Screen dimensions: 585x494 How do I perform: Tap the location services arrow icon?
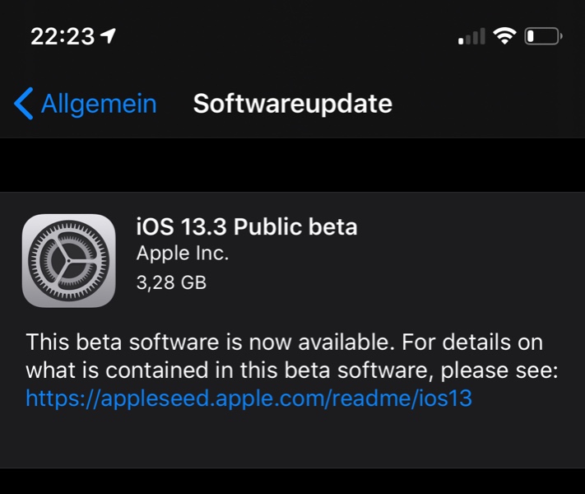click(x=108, y=36)
